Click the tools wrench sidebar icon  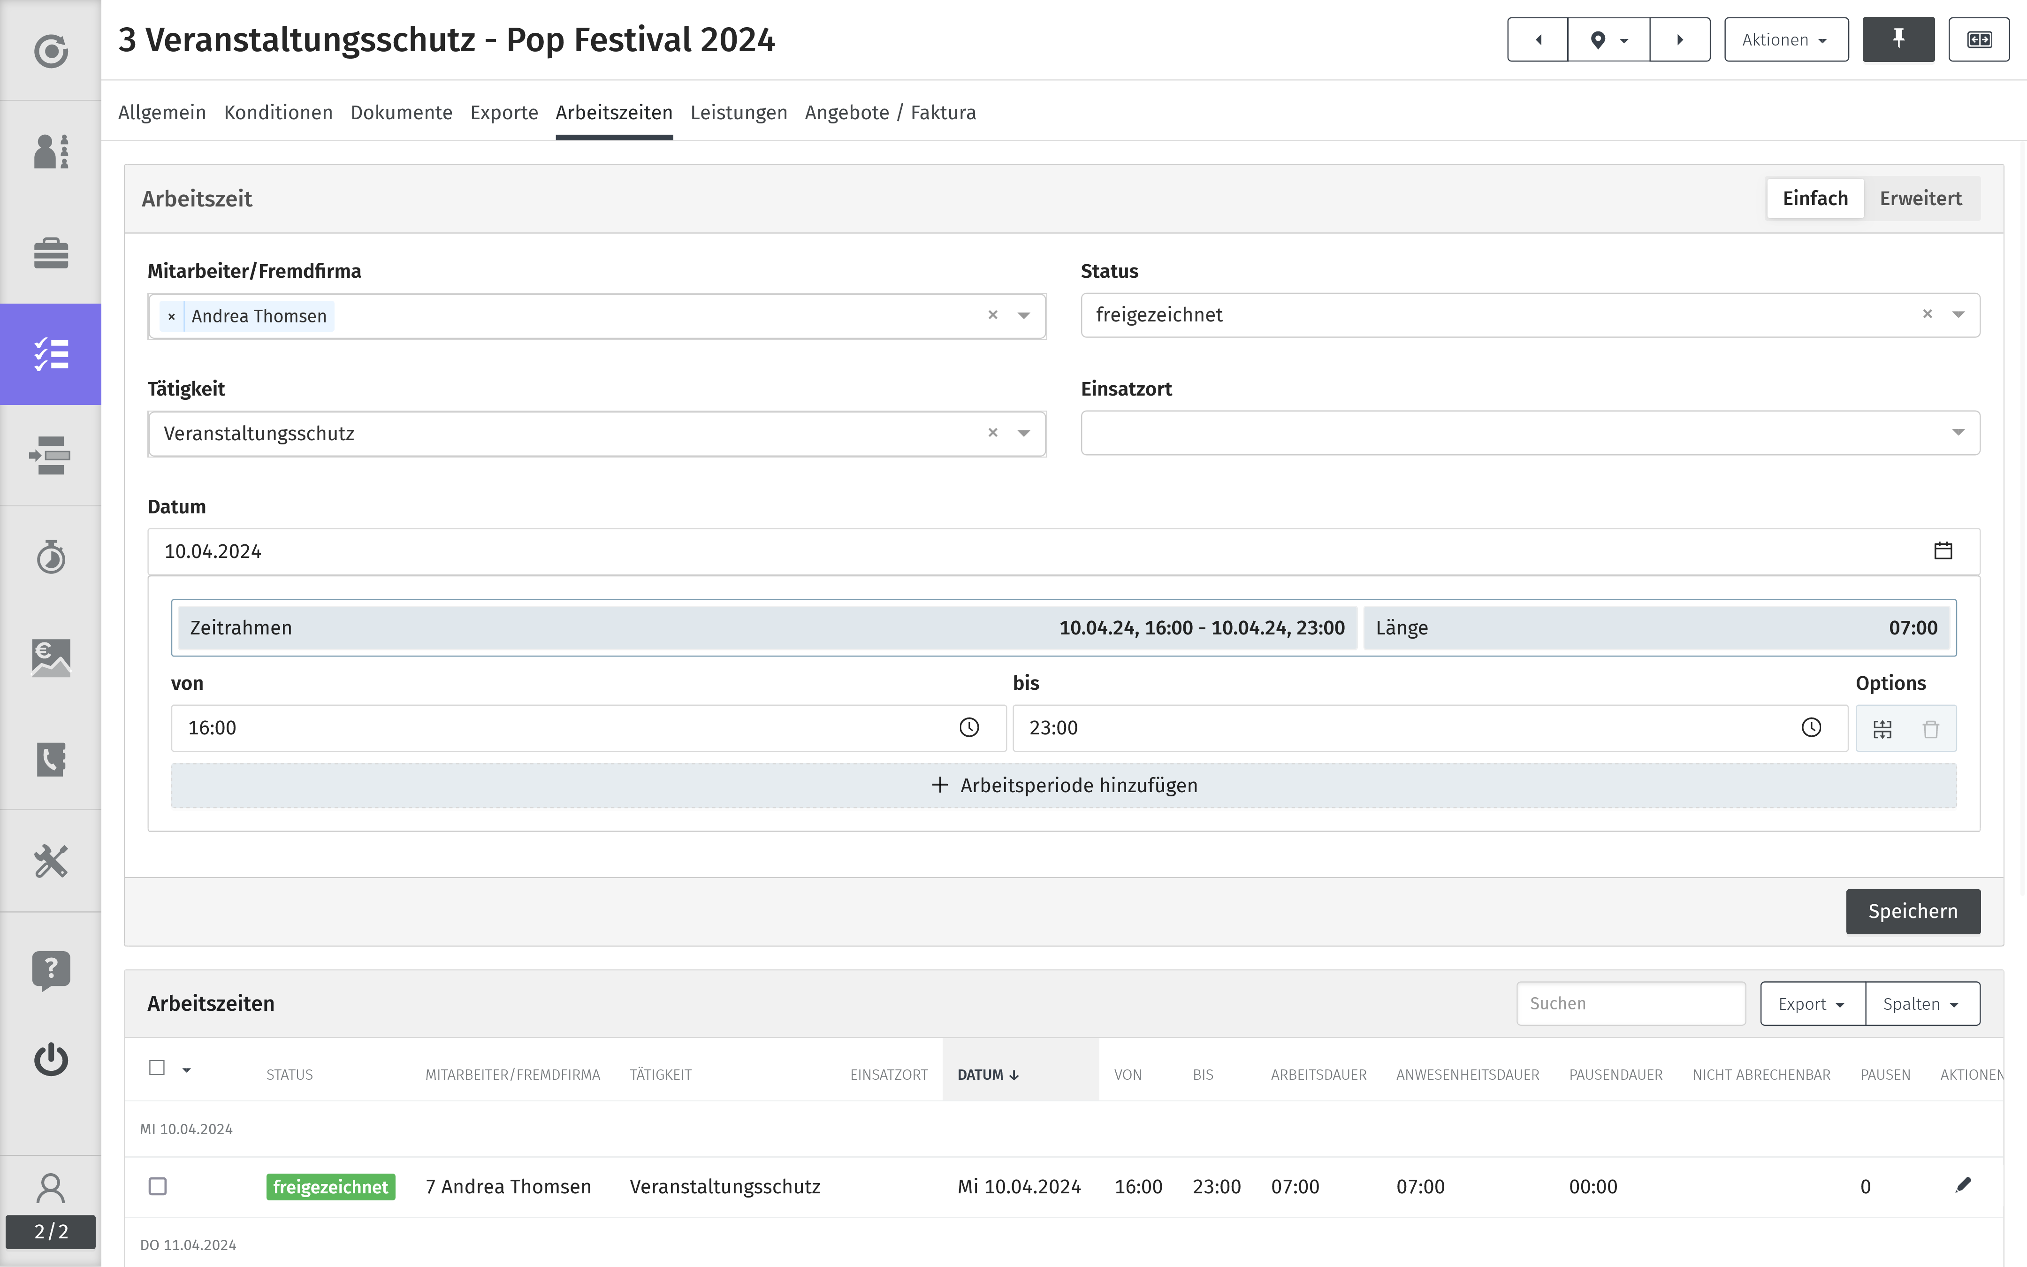[51, 861]
